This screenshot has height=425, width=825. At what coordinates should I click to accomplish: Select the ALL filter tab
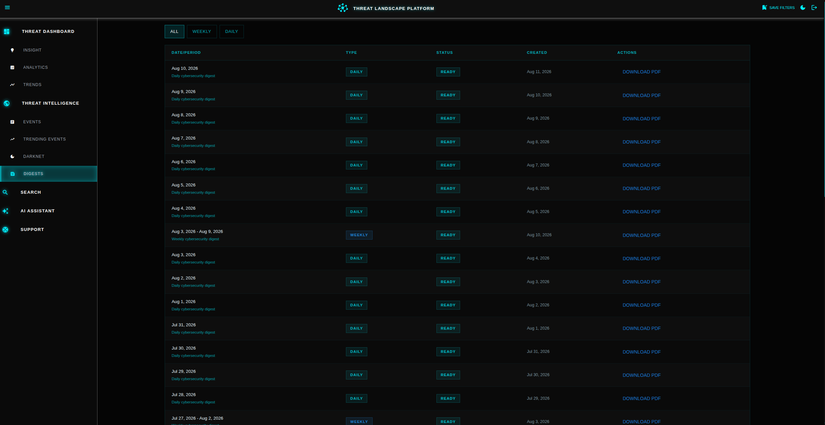(x=174, y=32)
